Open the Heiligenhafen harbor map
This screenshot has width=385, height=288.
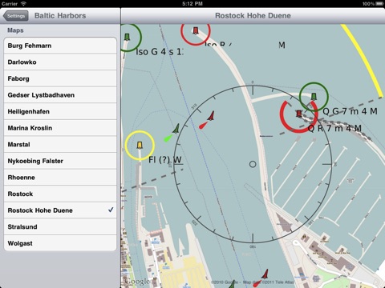60,111
